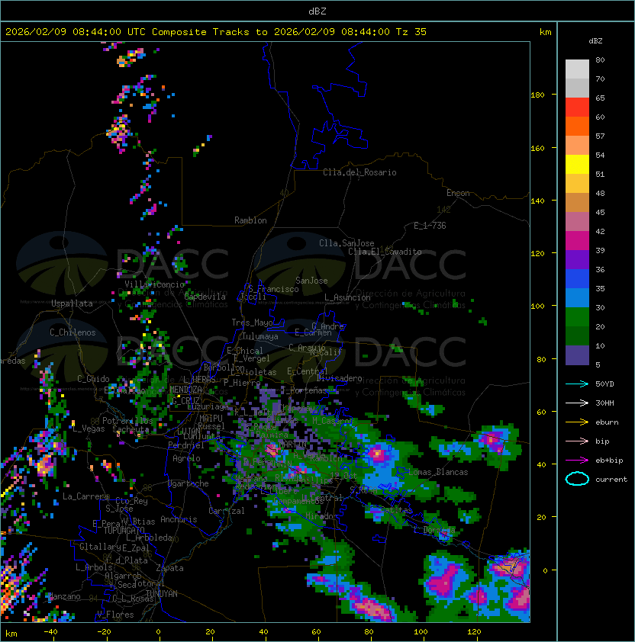
Task: Click the Tres_Mayo place label
Action: 252,323
